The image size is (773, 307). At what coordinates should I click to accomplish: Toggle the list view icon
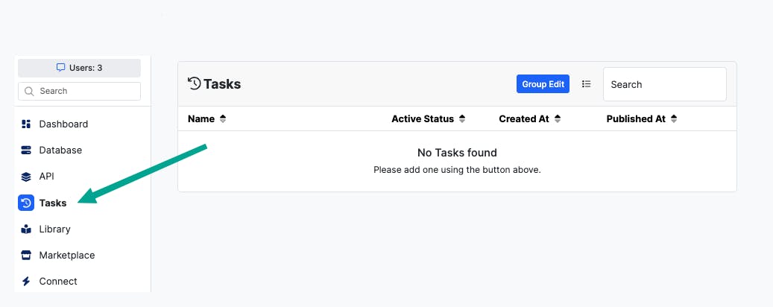[x=587, y=84]
